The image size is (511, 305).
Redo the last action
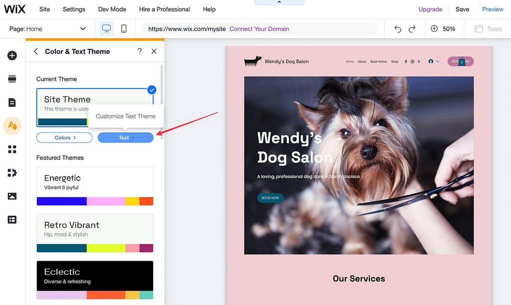tap(412, 29)
